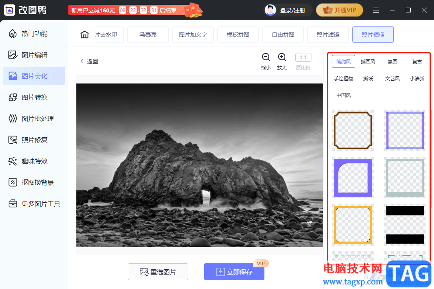
Task: Apply the thick purple rounded-corner frame thumbnail
Action: click(x=353, y=177)
